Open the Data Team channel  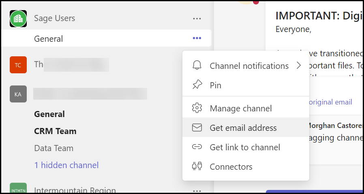tap(54, 148)
